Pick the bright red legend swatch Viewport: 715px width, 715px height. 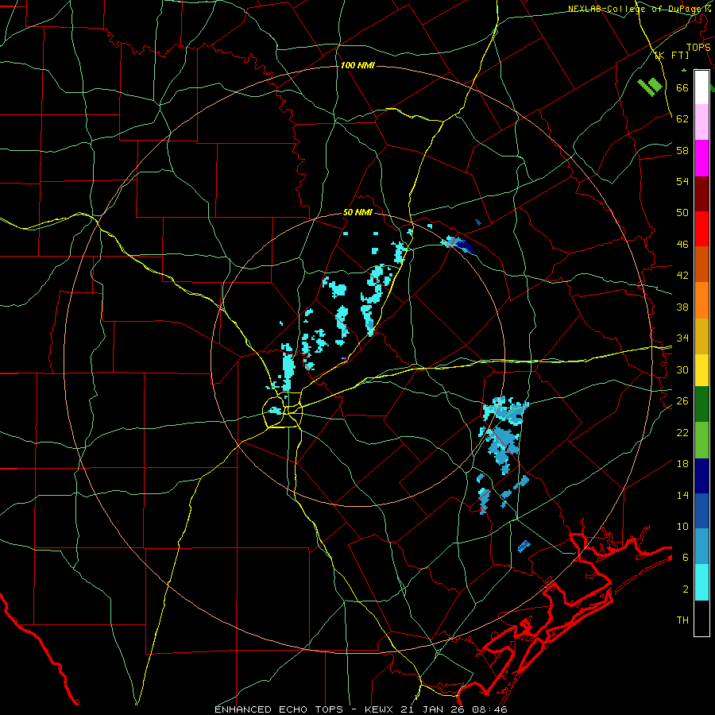[701, 229]
